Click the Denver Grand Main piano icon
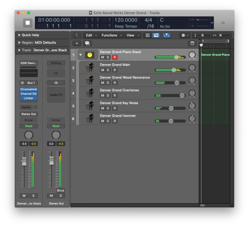Viewport: 249px width, 227px height. click(x=90, y=67)
